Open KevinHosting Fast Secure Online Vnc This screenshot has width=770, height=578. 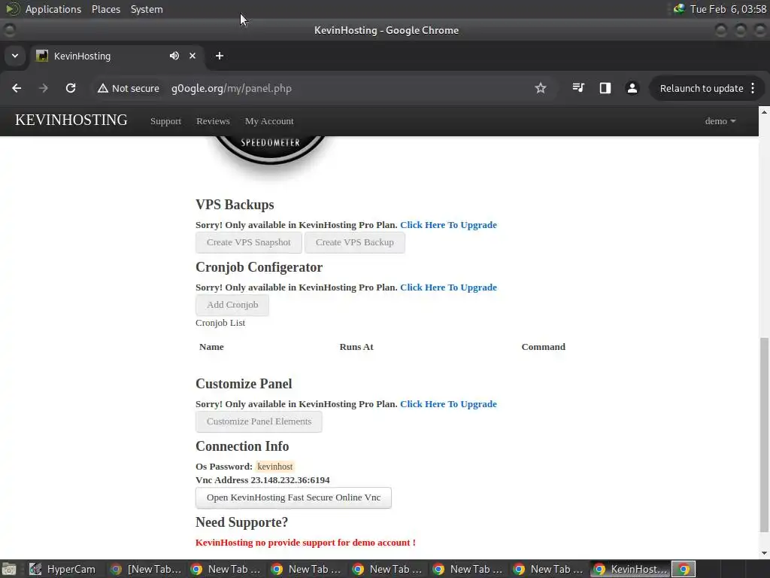[293, 497]
